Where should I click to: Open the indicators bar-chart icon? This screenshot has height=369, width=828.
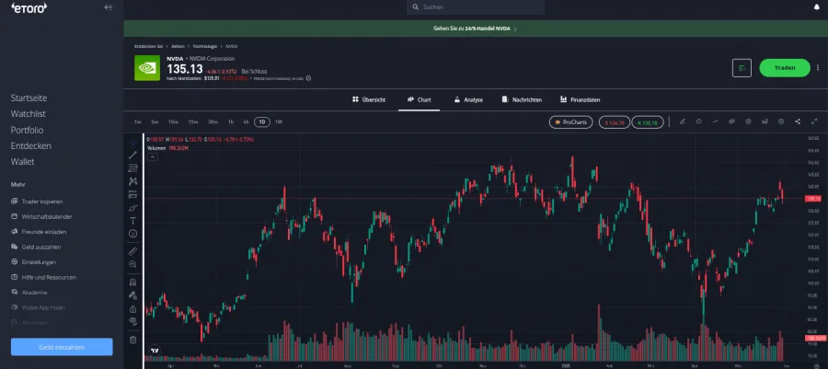coord(765,122)
